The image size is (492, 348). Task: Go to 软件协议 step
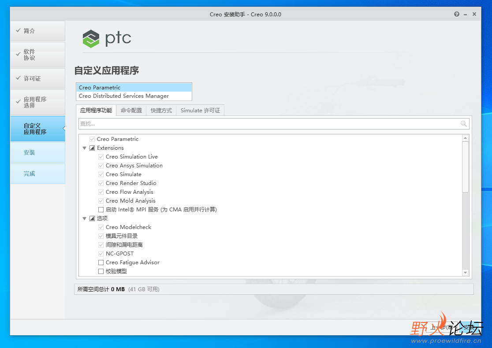coord(37,55)
